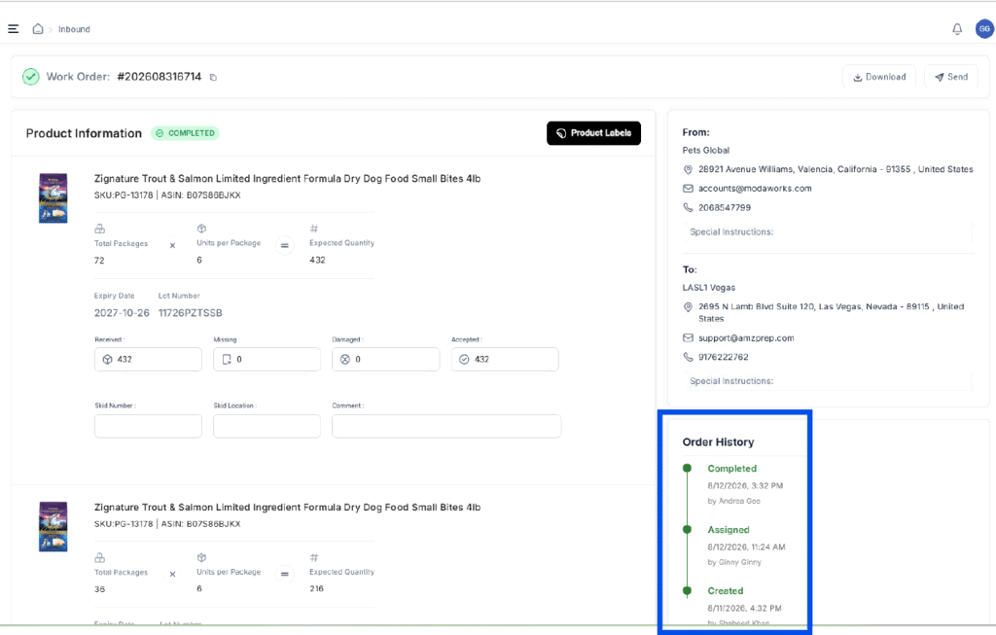Viewport: 996px width, 635px height.
Task: Click Expected Quantity hash icon of first product
Action: click(314, 229)
